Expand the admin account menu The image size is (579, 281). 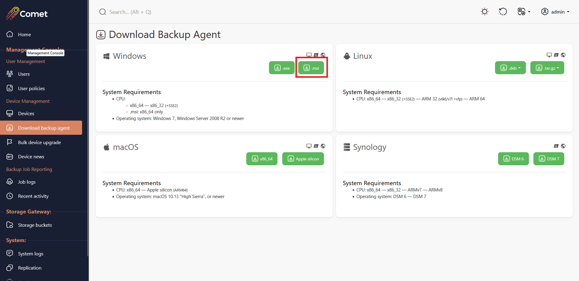click(555, 12)
